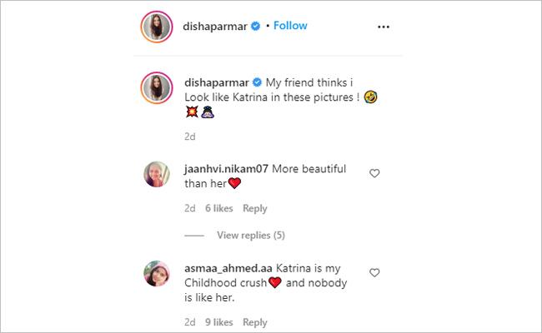Like jaanhvi.nikam07's comment with heart icon
The width and height of the screenshot is (542, 333).
(x=374, y=173)
